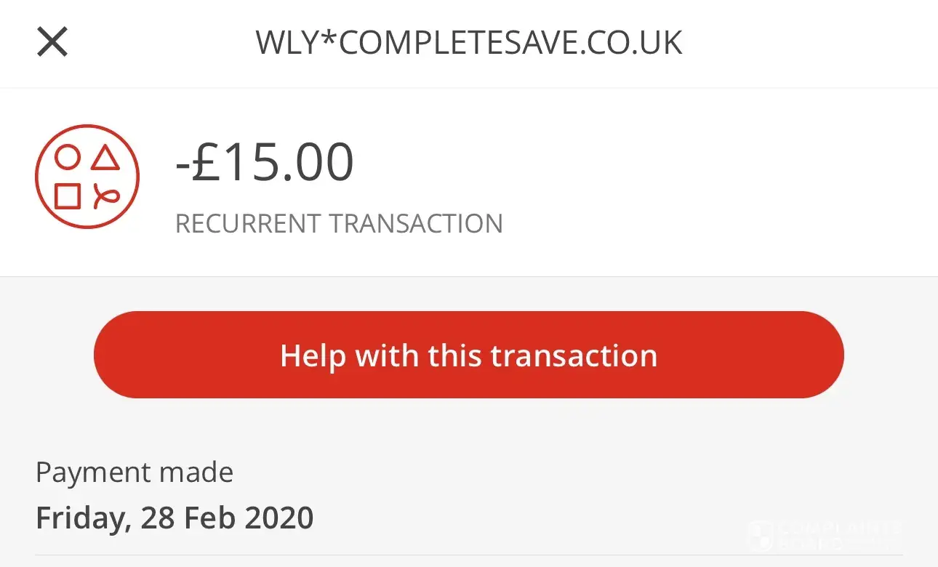Image resolution: width=938 pixels, height=567 pixels.
Task: Click the circle shape in category icon
Action: [x=68, y=157]
